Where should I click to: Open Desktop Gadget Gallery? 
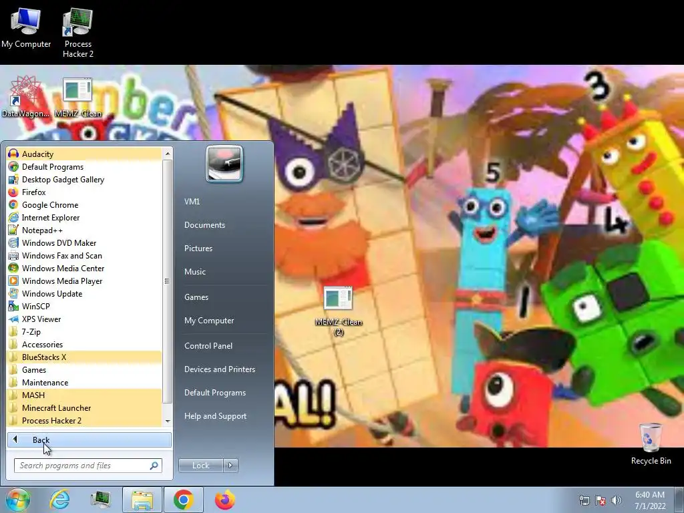[84, 179]
